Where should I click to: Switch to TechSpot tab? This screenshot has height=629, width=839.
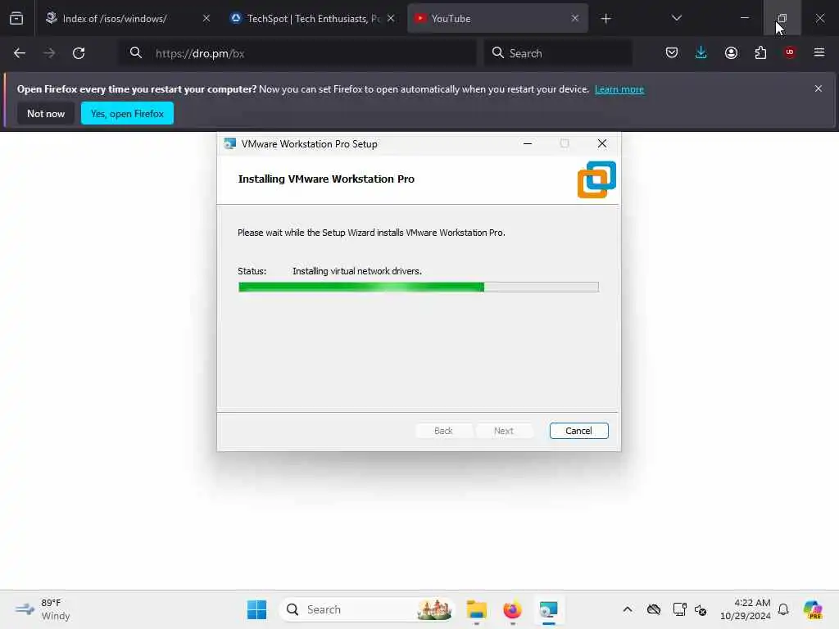point(312,19)
